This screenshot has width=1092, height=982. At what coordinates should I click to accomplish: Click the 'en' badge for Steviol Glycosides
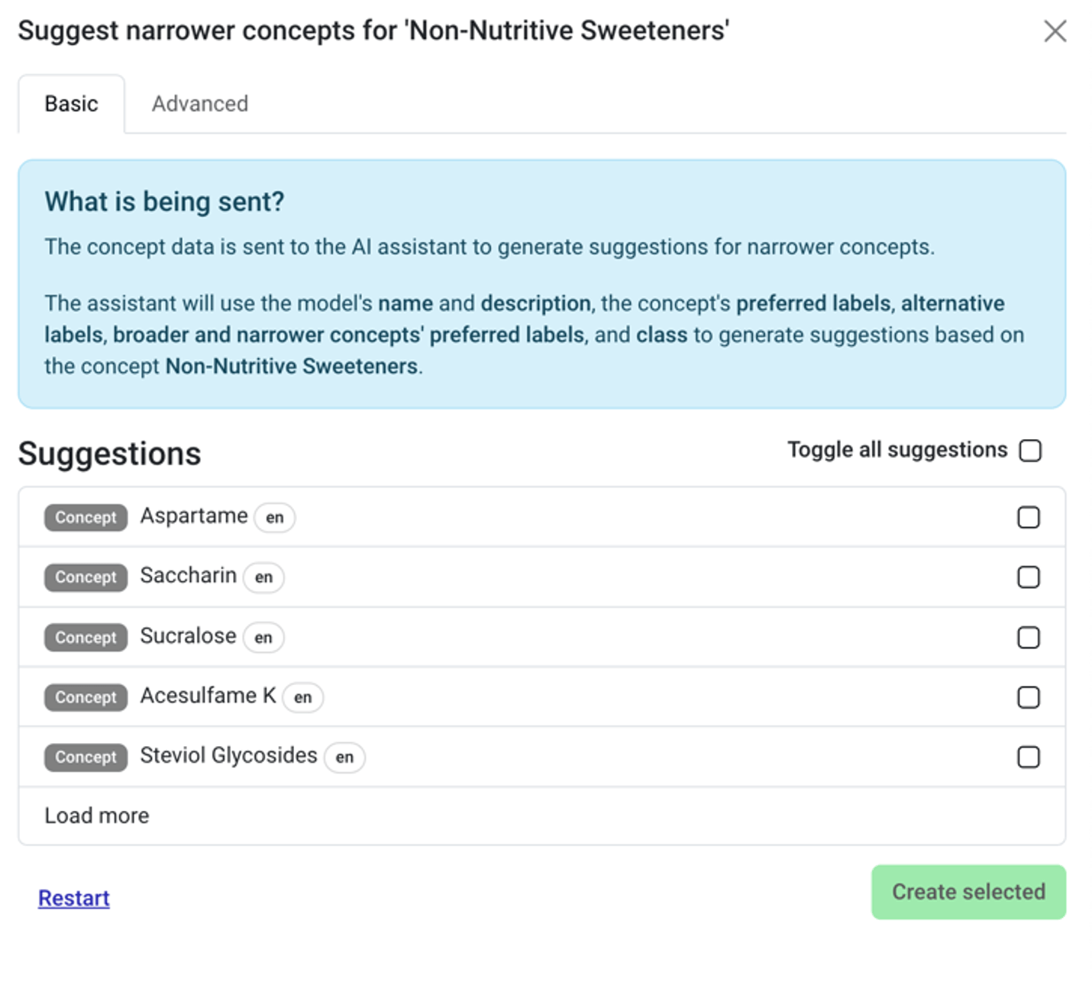(x=344, y=757)
